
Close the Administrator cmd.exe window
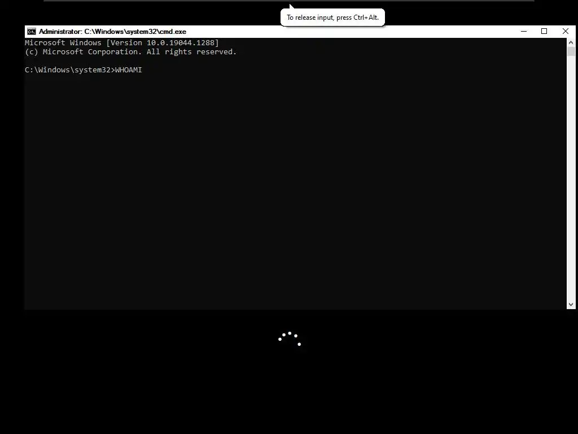point(565,32)
